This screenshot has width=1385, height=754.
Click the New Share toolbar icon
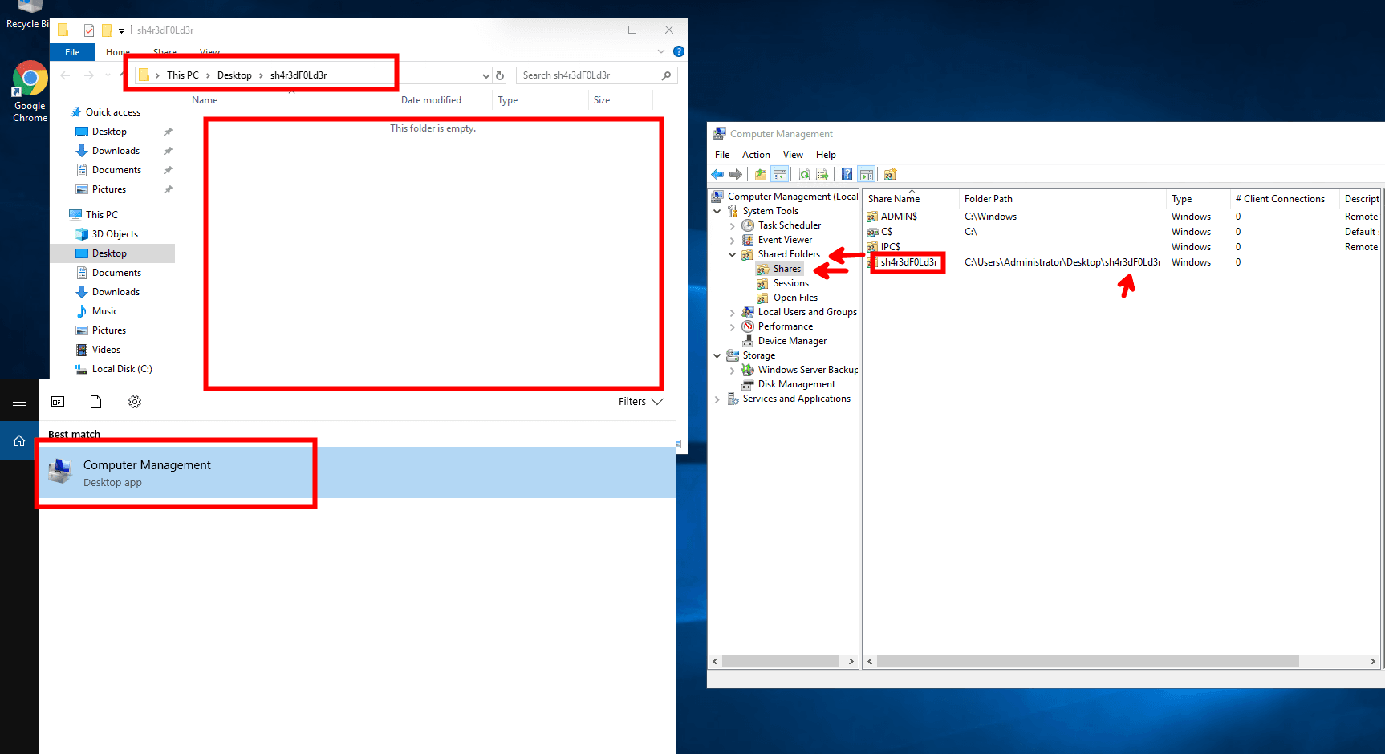(x=890, y=175)
